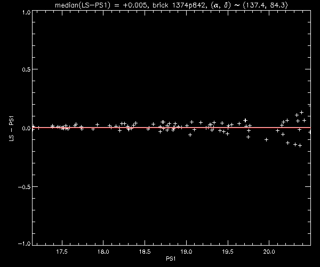Click the red median line
The width and height of the screenshot is (320, 267).
171,128
